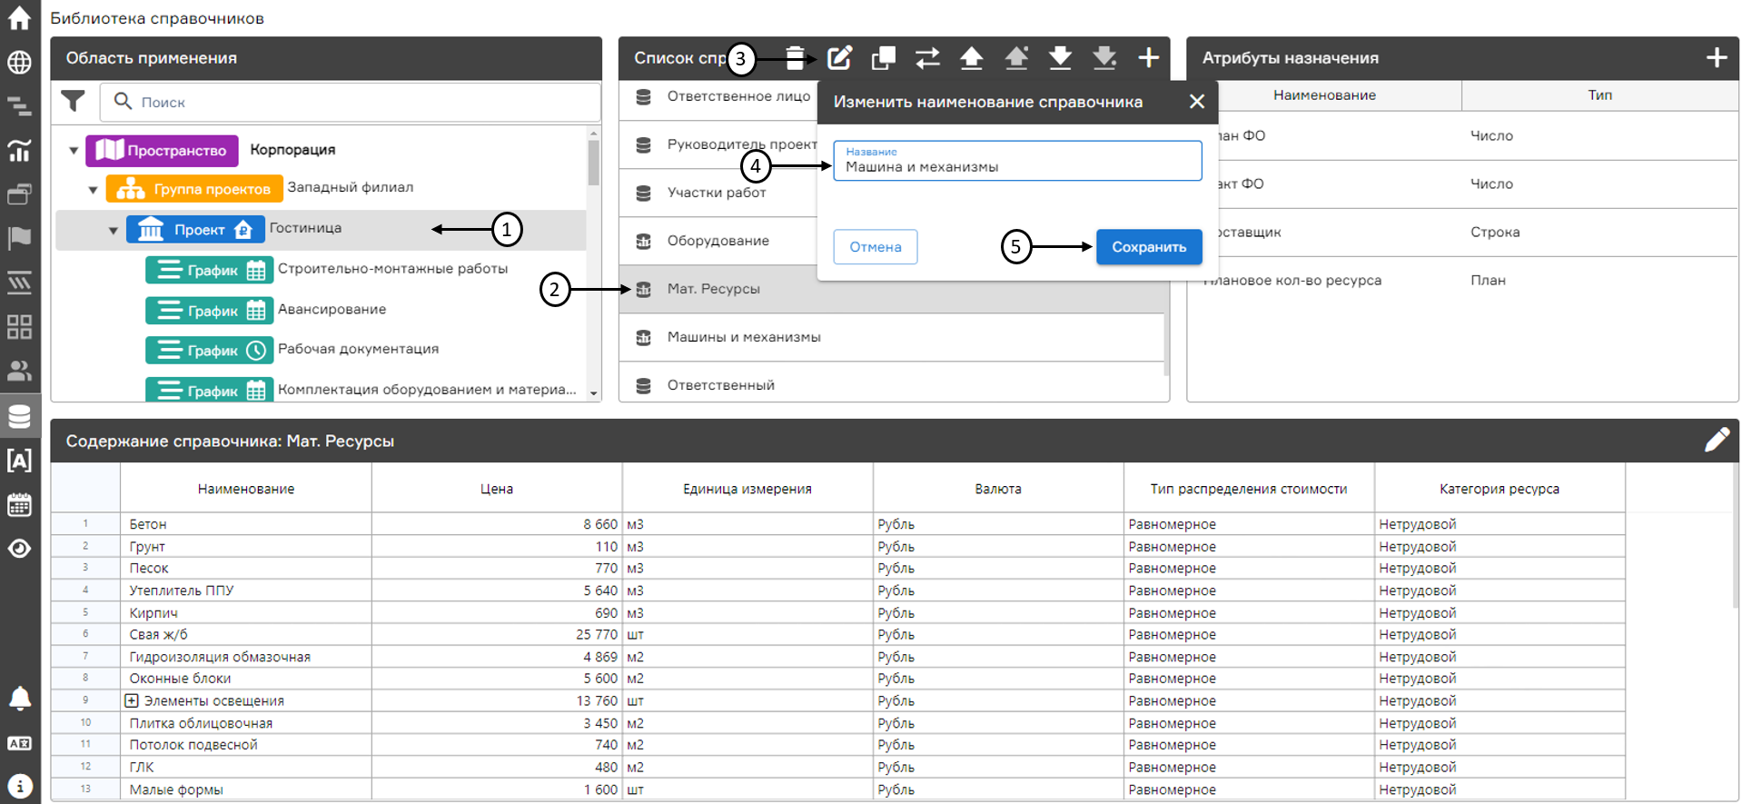
Task: Click Тип header in attributes panel
Action: (1600, 95)
